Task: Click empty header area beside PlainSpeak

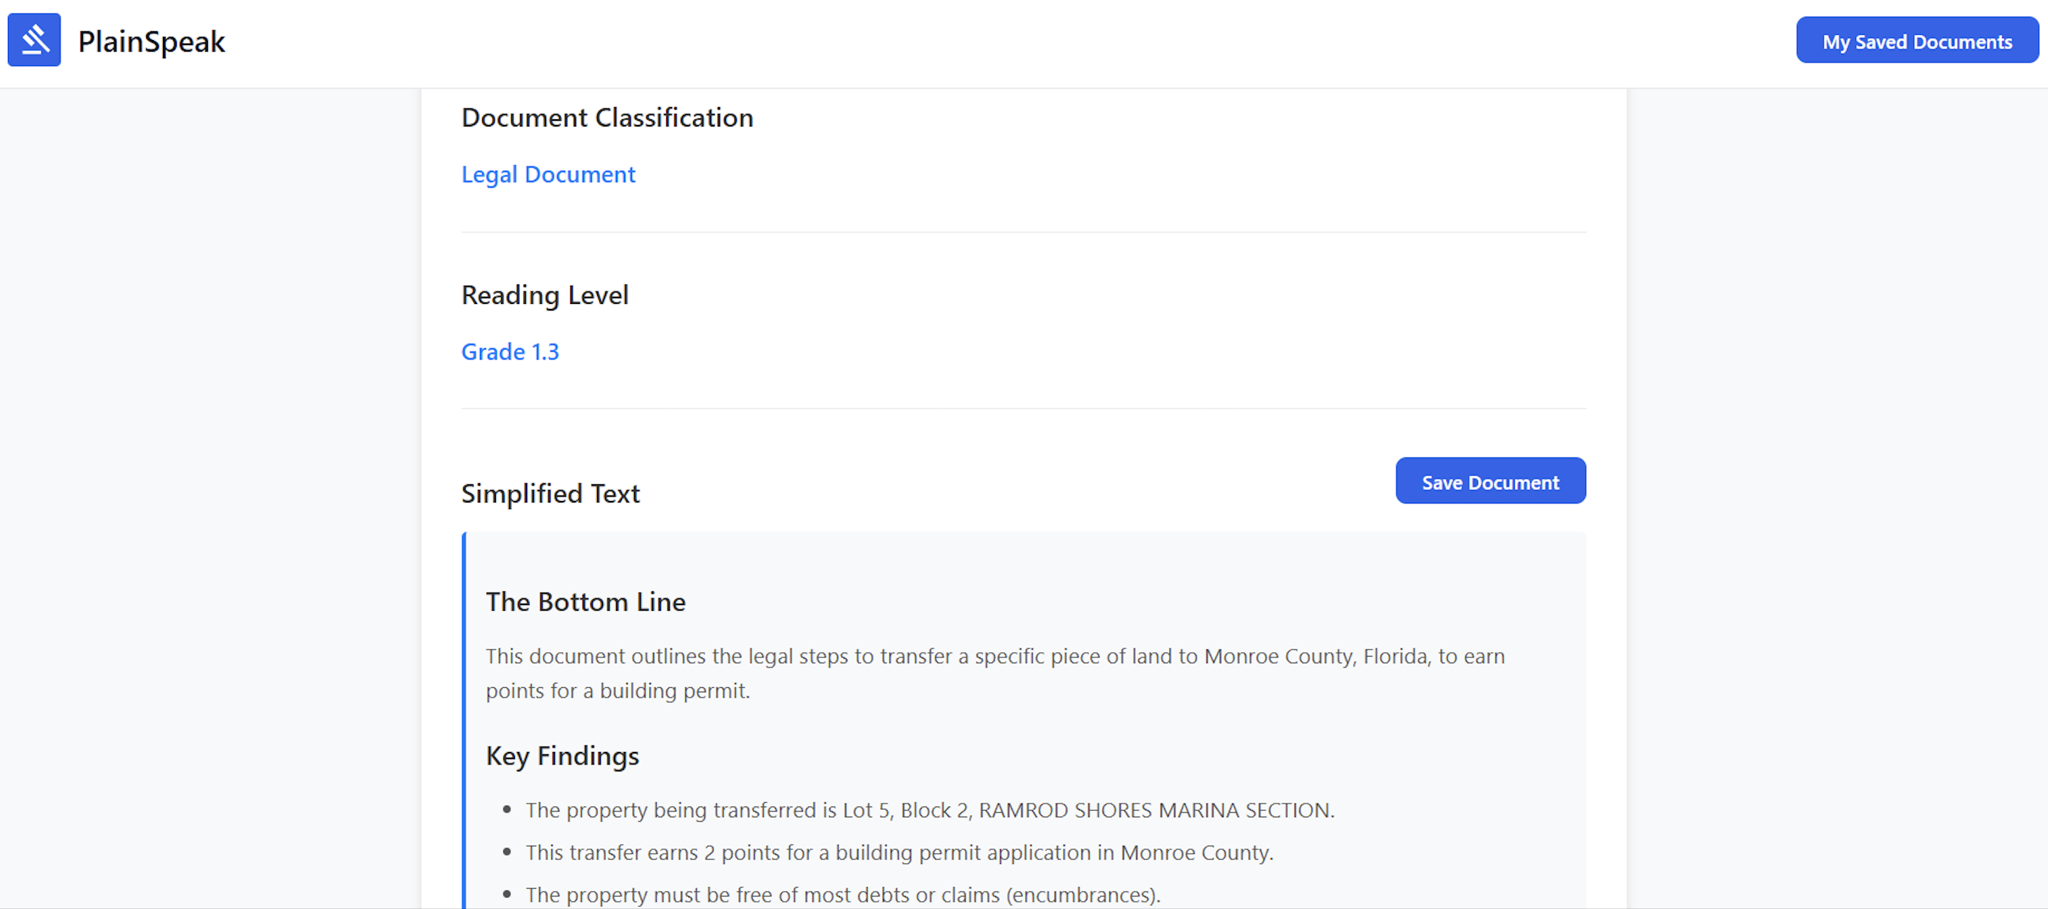Action: coord(954,41)
